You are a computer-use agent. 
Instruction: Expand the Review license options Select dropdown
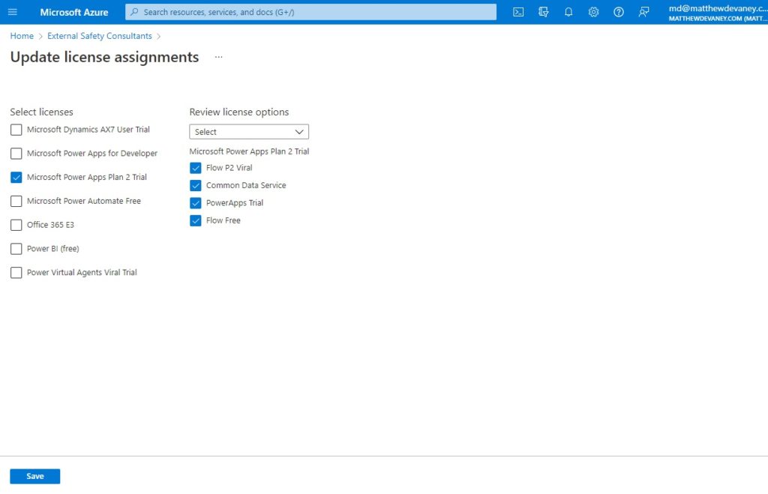point(249,132)
